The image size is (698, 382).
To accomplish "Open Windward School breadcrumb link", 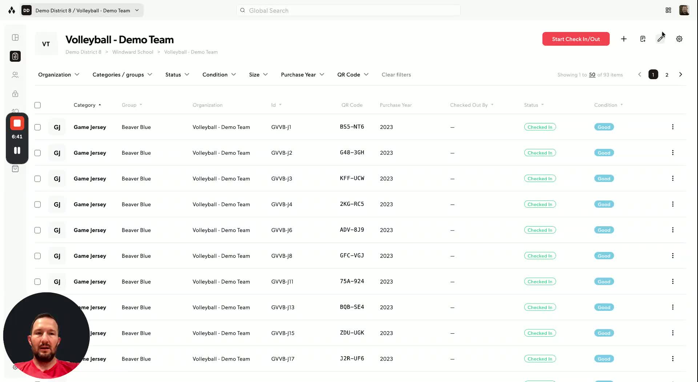I will [133, 52].
